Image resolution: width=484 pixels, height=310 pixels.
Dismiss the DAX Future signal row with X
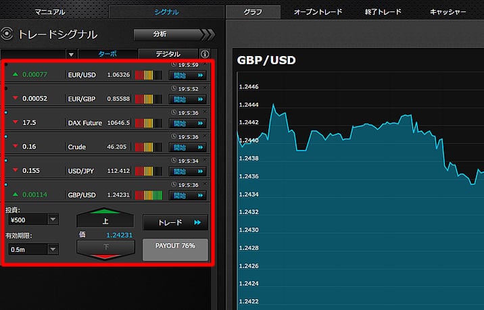pos(205,111)
